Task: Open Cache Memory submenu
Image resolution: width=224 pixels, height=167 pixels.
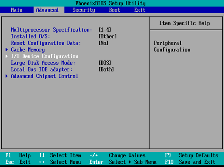Action: [28, 50]
